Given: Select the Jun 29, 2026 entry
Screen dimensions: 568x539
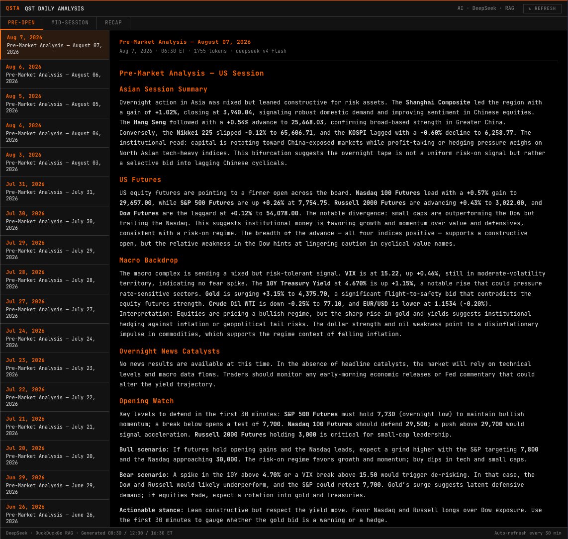Looking at the screenshot, I should point(55,485).
